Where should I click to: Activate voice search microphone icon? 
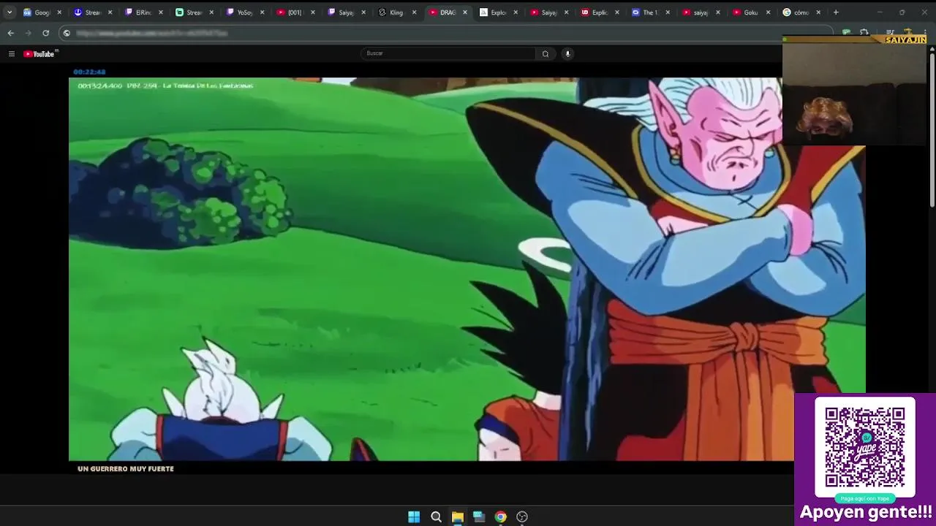(567, 53)
